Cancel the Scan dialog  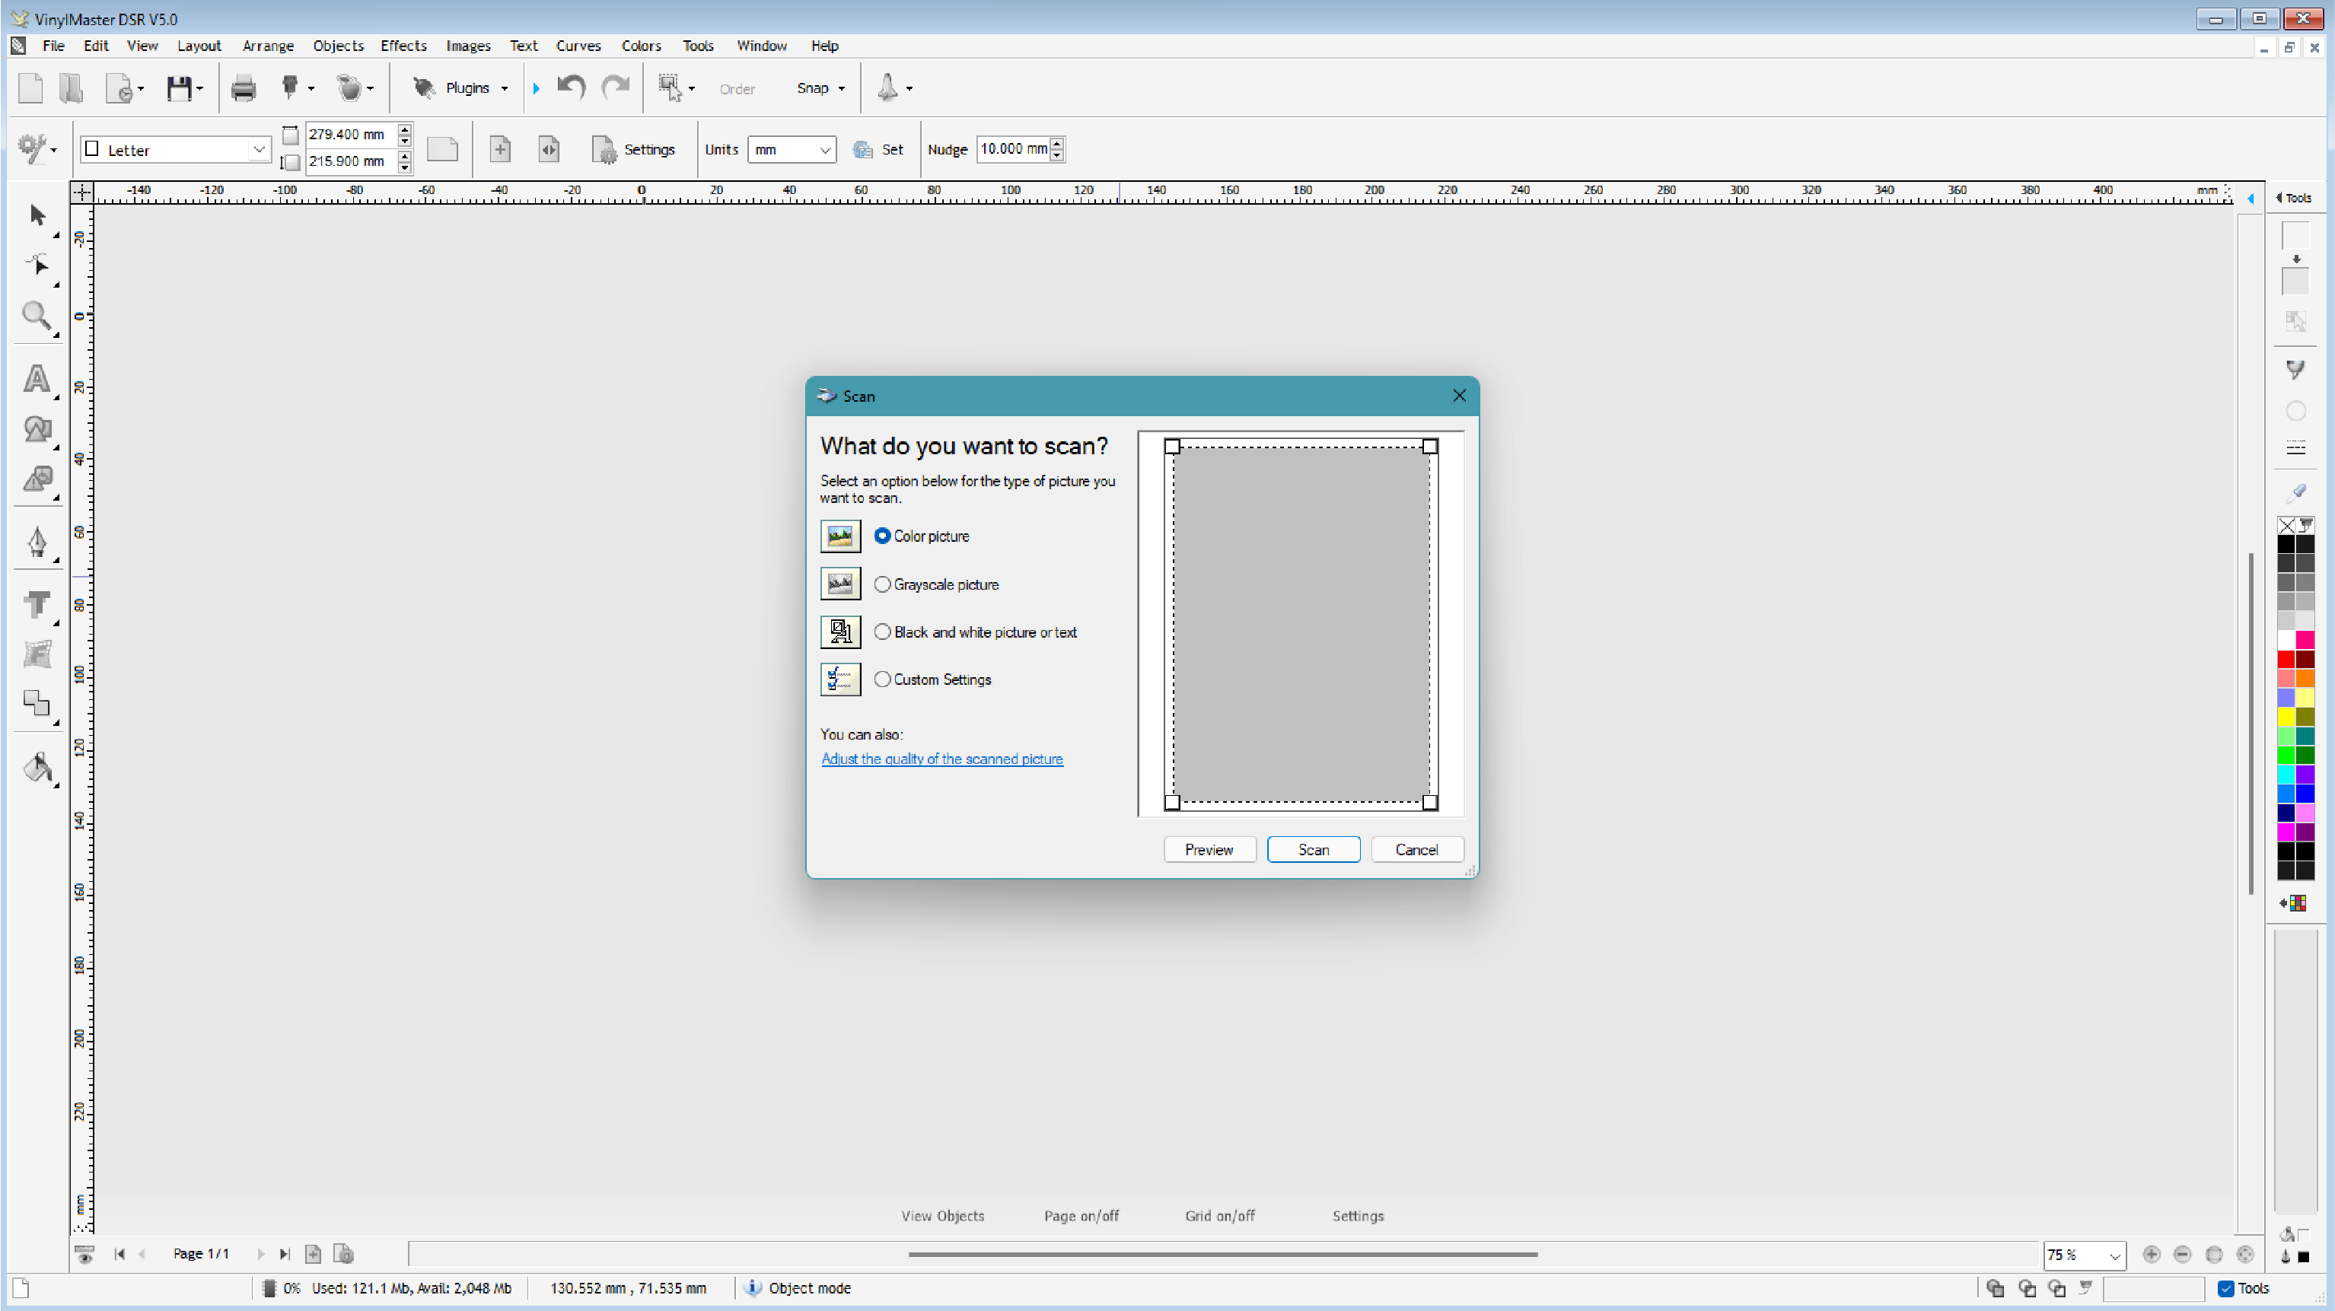coord(1417,850)
